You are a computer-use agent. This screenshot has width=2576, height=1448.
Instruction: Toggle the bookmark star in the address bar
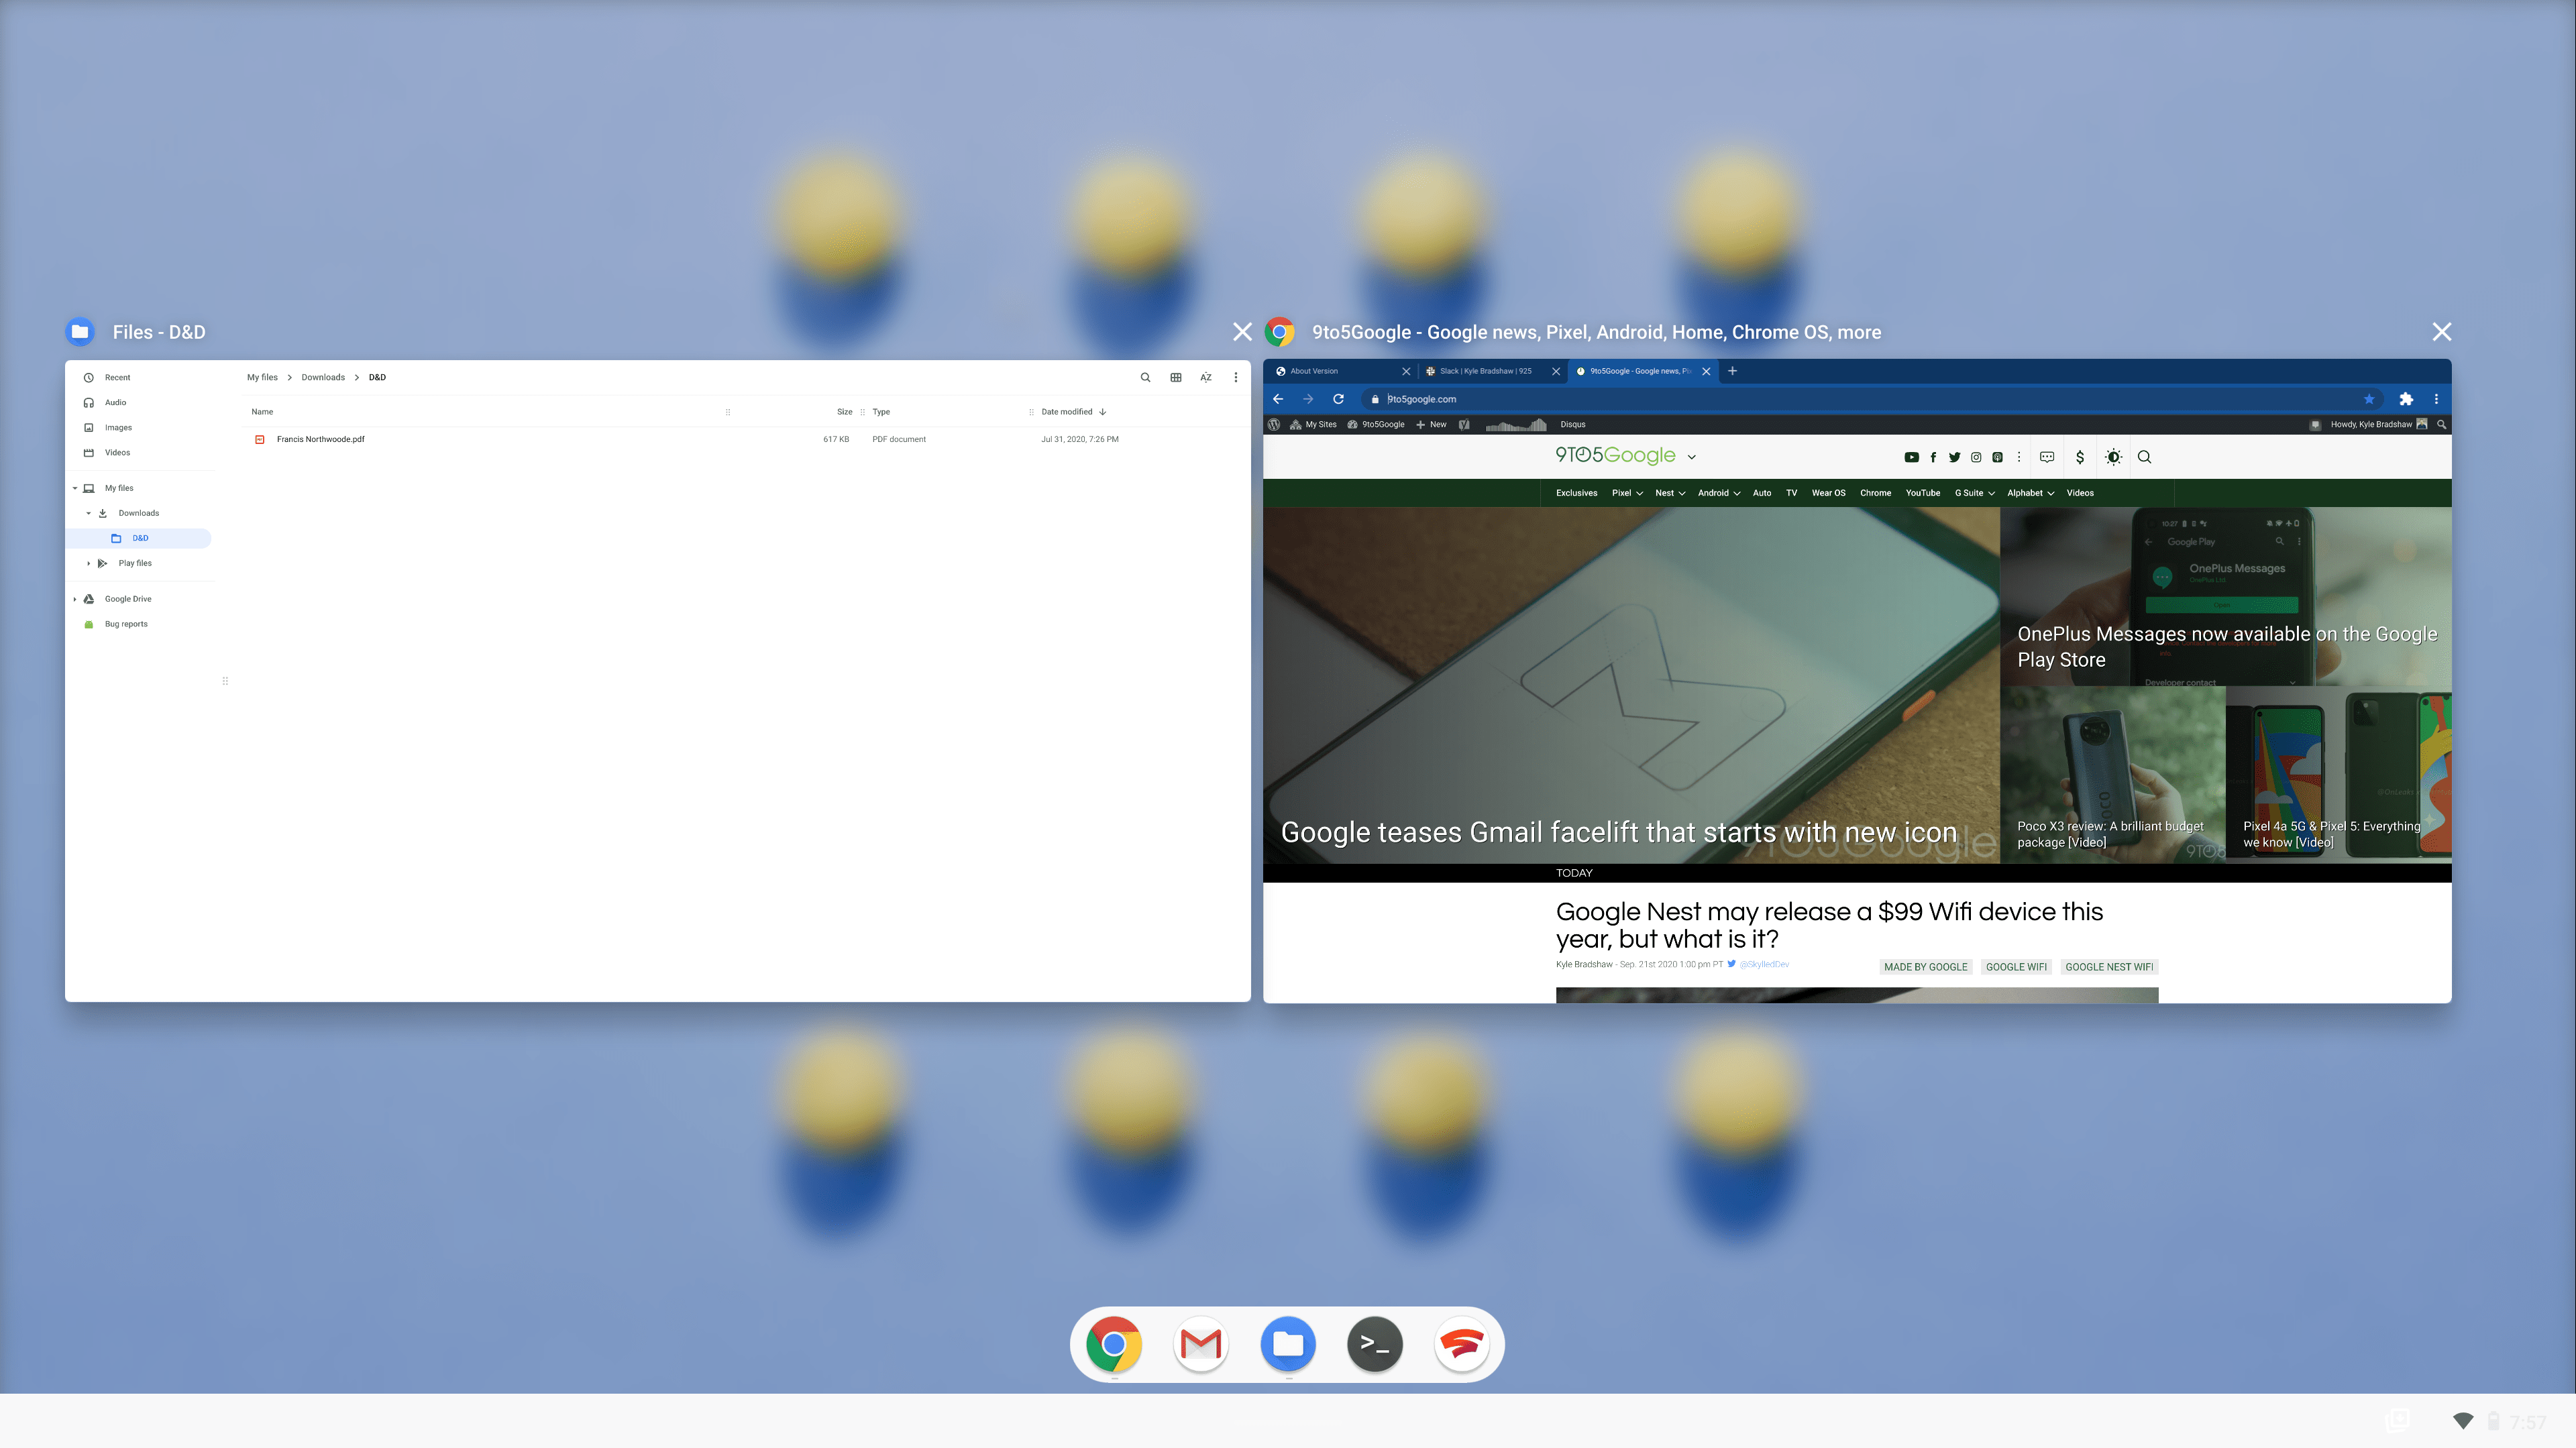2368,398
